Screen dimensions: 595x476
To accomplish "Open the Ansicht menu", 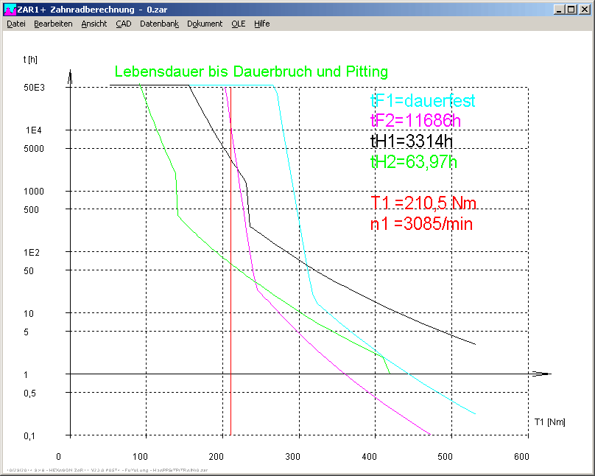I will [x=94, y=24].
